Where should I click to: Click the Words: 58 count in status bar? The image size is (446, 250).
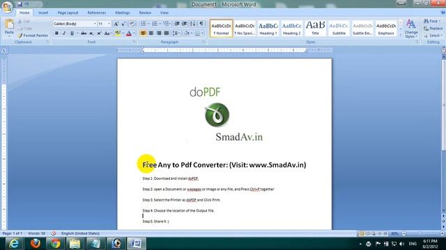[36, 233]
